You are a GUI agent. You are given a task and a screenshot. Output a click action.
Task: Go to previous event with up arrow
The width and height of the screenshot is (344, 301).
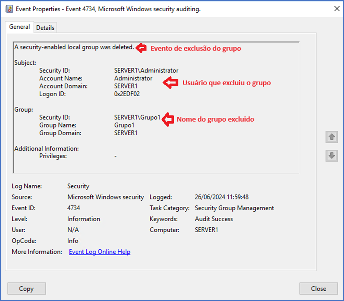click(331, 136)
